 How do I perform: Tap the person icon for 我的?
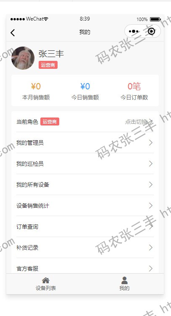click(124, 280)
